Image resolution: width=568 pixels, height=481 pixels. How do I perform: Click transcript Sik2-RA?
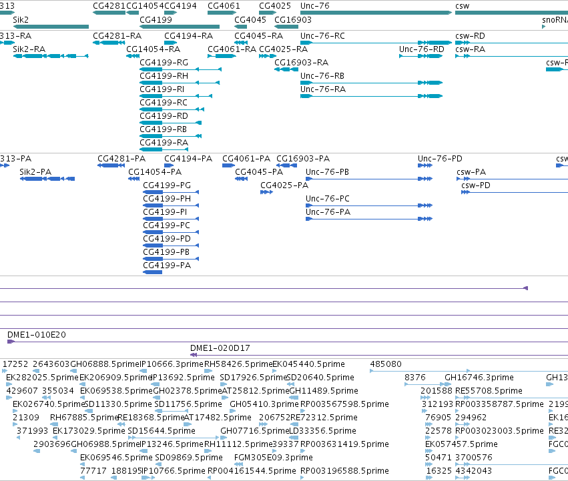click(x=51, y=56)
